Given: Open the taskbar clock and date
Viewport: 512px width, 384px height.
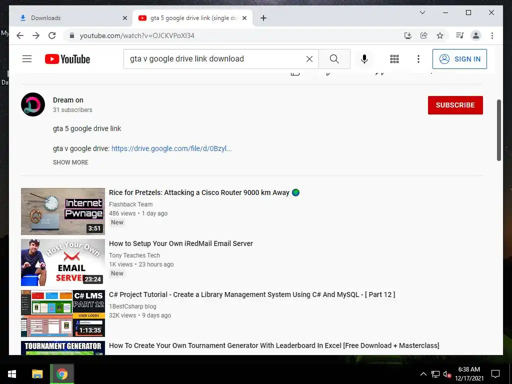Looking at the screenshot, I should (x=469, y=374).
